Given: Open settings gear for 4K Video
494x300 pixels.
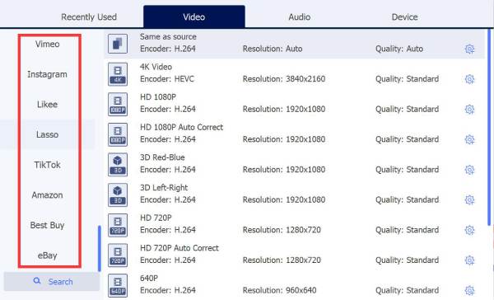Looking at the screenshot, I should [469, 79].
